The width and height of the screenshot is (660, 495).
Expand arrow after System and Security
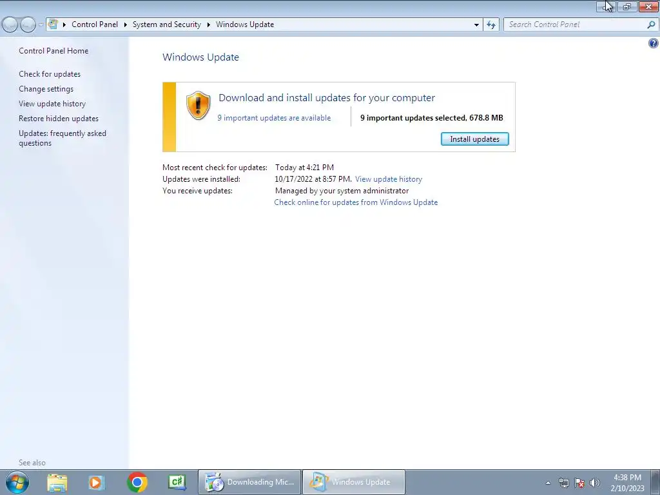pyautogui.click(x=208, y=24)
